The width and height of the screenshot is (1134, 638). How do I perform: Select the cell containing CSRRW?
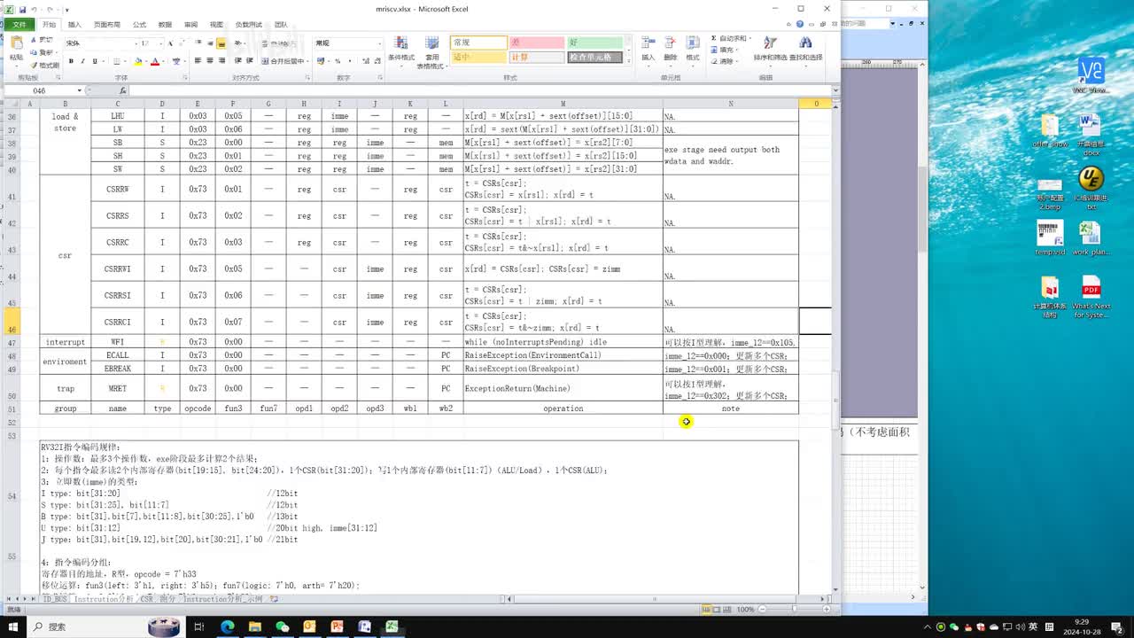118,189
